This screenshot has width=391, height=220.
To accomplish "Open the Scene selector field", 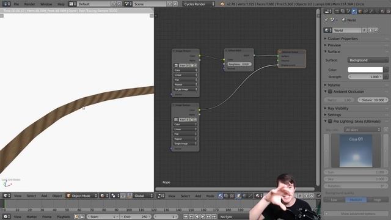I will pos(149,4).
